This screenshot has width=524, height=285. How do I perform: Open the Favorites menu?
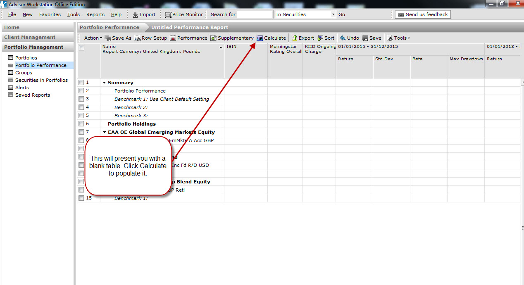50,14
